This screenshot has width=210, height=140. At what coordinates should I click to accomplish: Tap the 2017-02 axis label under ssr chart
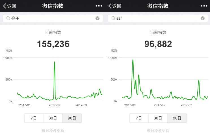coord(159,105)
